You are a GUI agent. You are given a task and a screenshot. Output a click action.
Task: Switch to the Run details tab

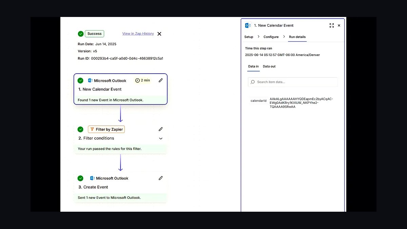pyautogui.click(x=297, y=37)
